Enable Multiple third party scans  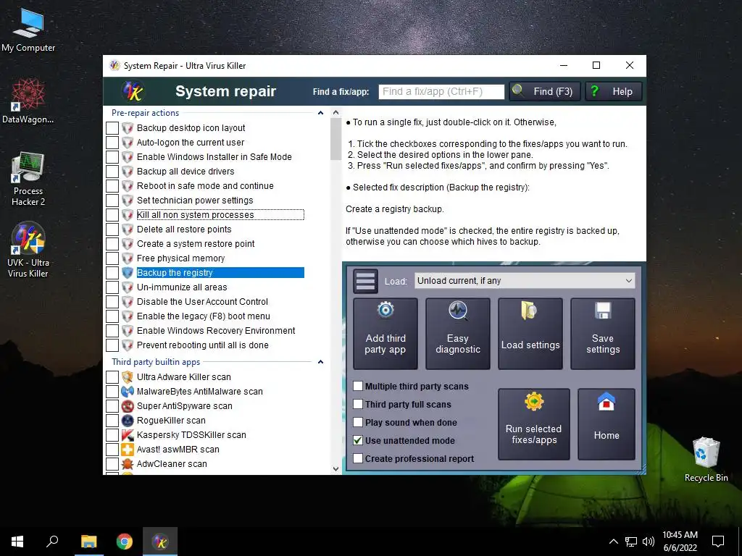358,387
